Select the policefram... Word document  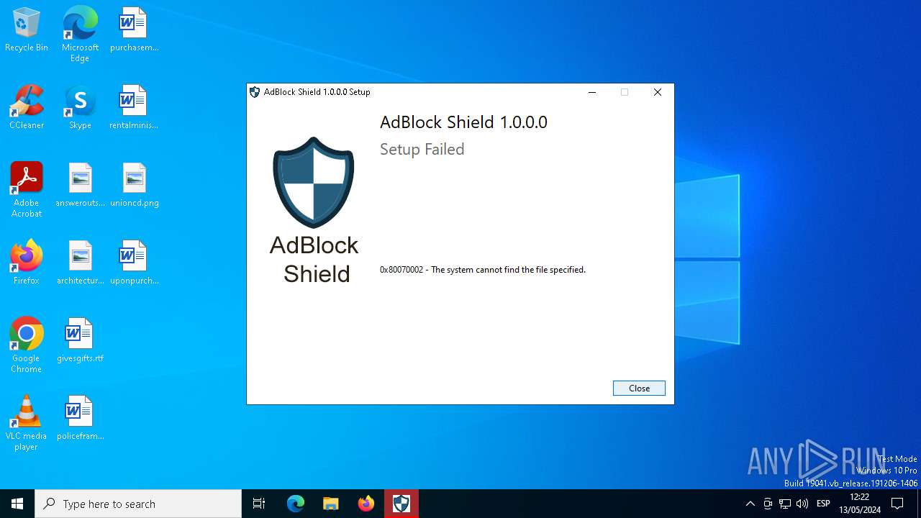80,419
